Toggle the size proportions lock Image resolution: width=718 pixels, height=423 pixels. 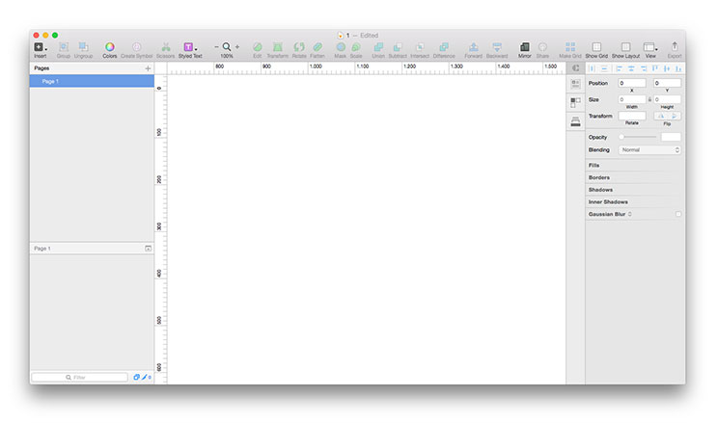pyautogui.click(x=649, y=99)
